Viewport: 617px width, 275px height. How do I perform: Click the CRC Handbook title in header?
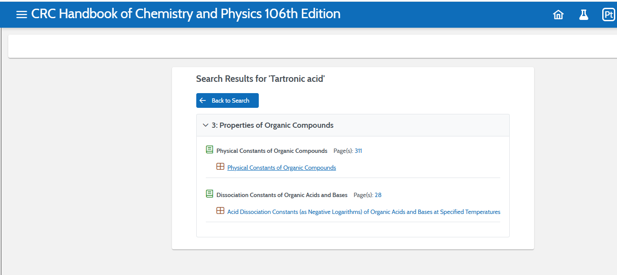tap(185, 14)
